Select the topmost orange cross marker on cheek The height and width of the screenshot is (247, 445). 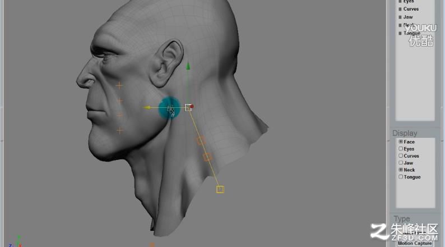(x=119, y=85)
